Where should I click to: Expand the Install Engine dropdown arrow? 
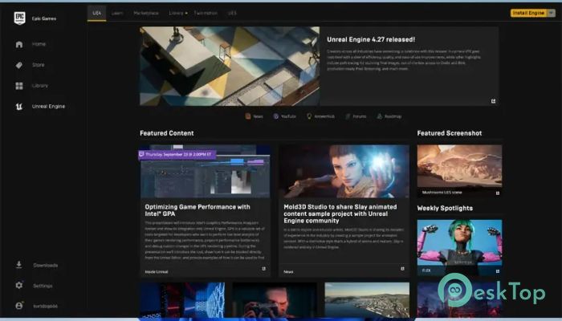tap(552, 13)
